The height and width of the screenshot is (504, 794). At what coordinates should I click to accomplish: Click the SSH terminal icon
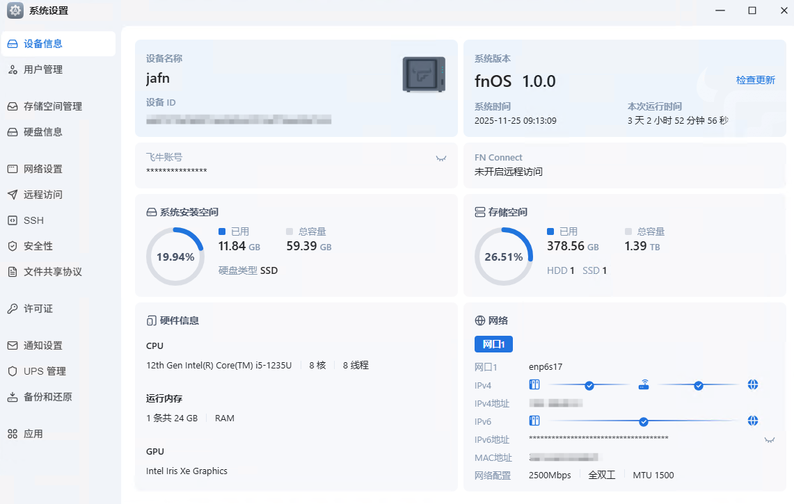point(13,220)
